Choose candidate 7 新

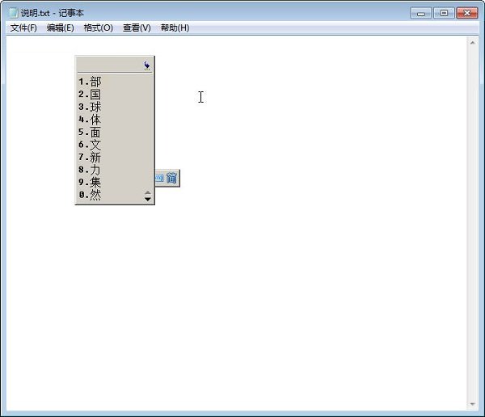[x=95, y=157]
